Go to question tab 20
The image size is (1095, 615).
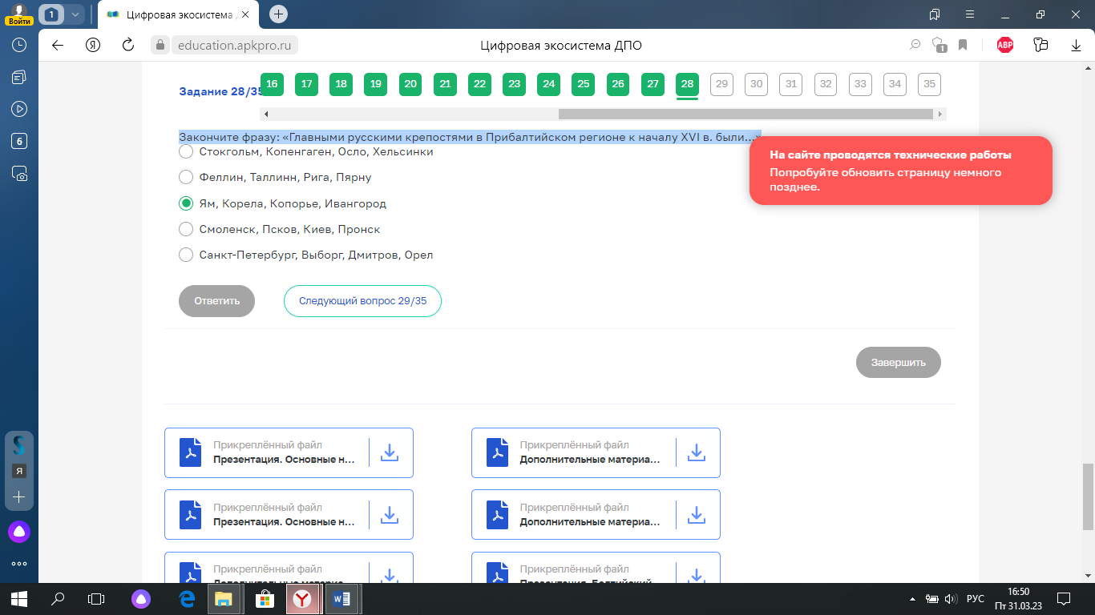[x=410, y=84]
